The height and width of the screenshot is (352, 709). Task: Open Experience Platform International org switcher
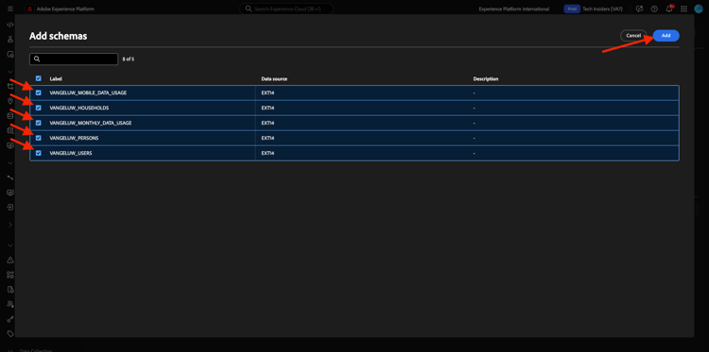(x=514, y=8)
